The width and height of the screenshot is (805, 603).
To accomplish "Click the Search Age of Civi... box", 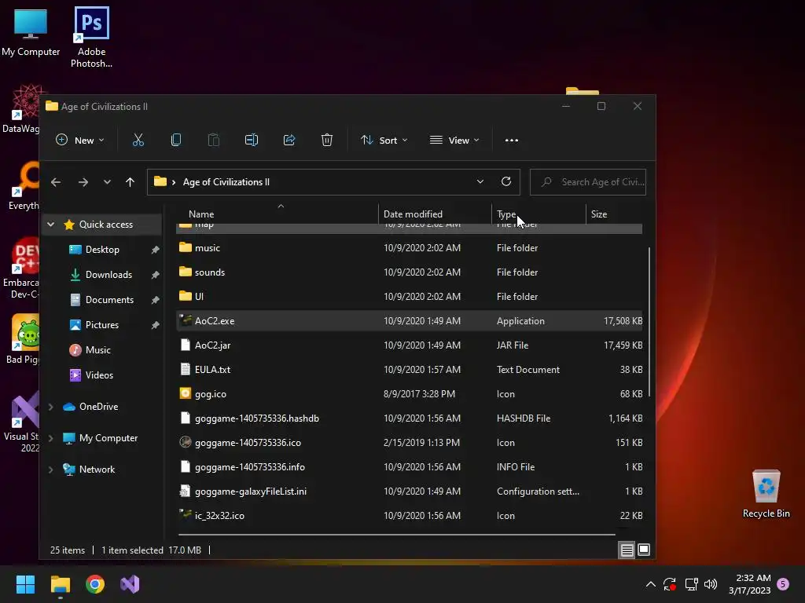I will 588,182.
